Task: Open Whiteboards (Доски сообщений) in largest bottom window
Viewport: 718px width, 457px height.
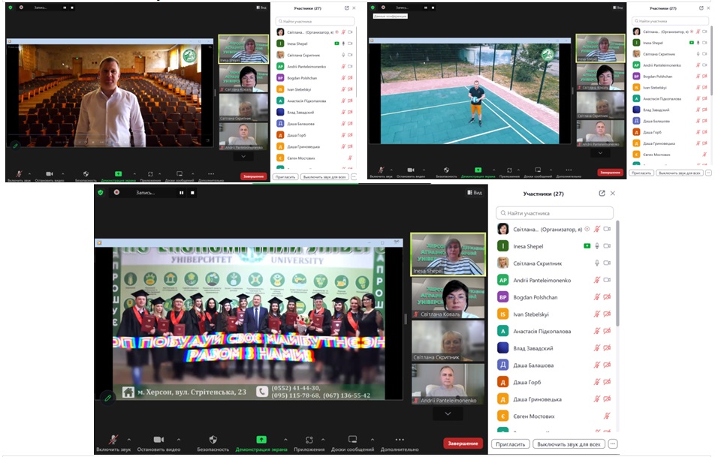Action: [351, 440]
